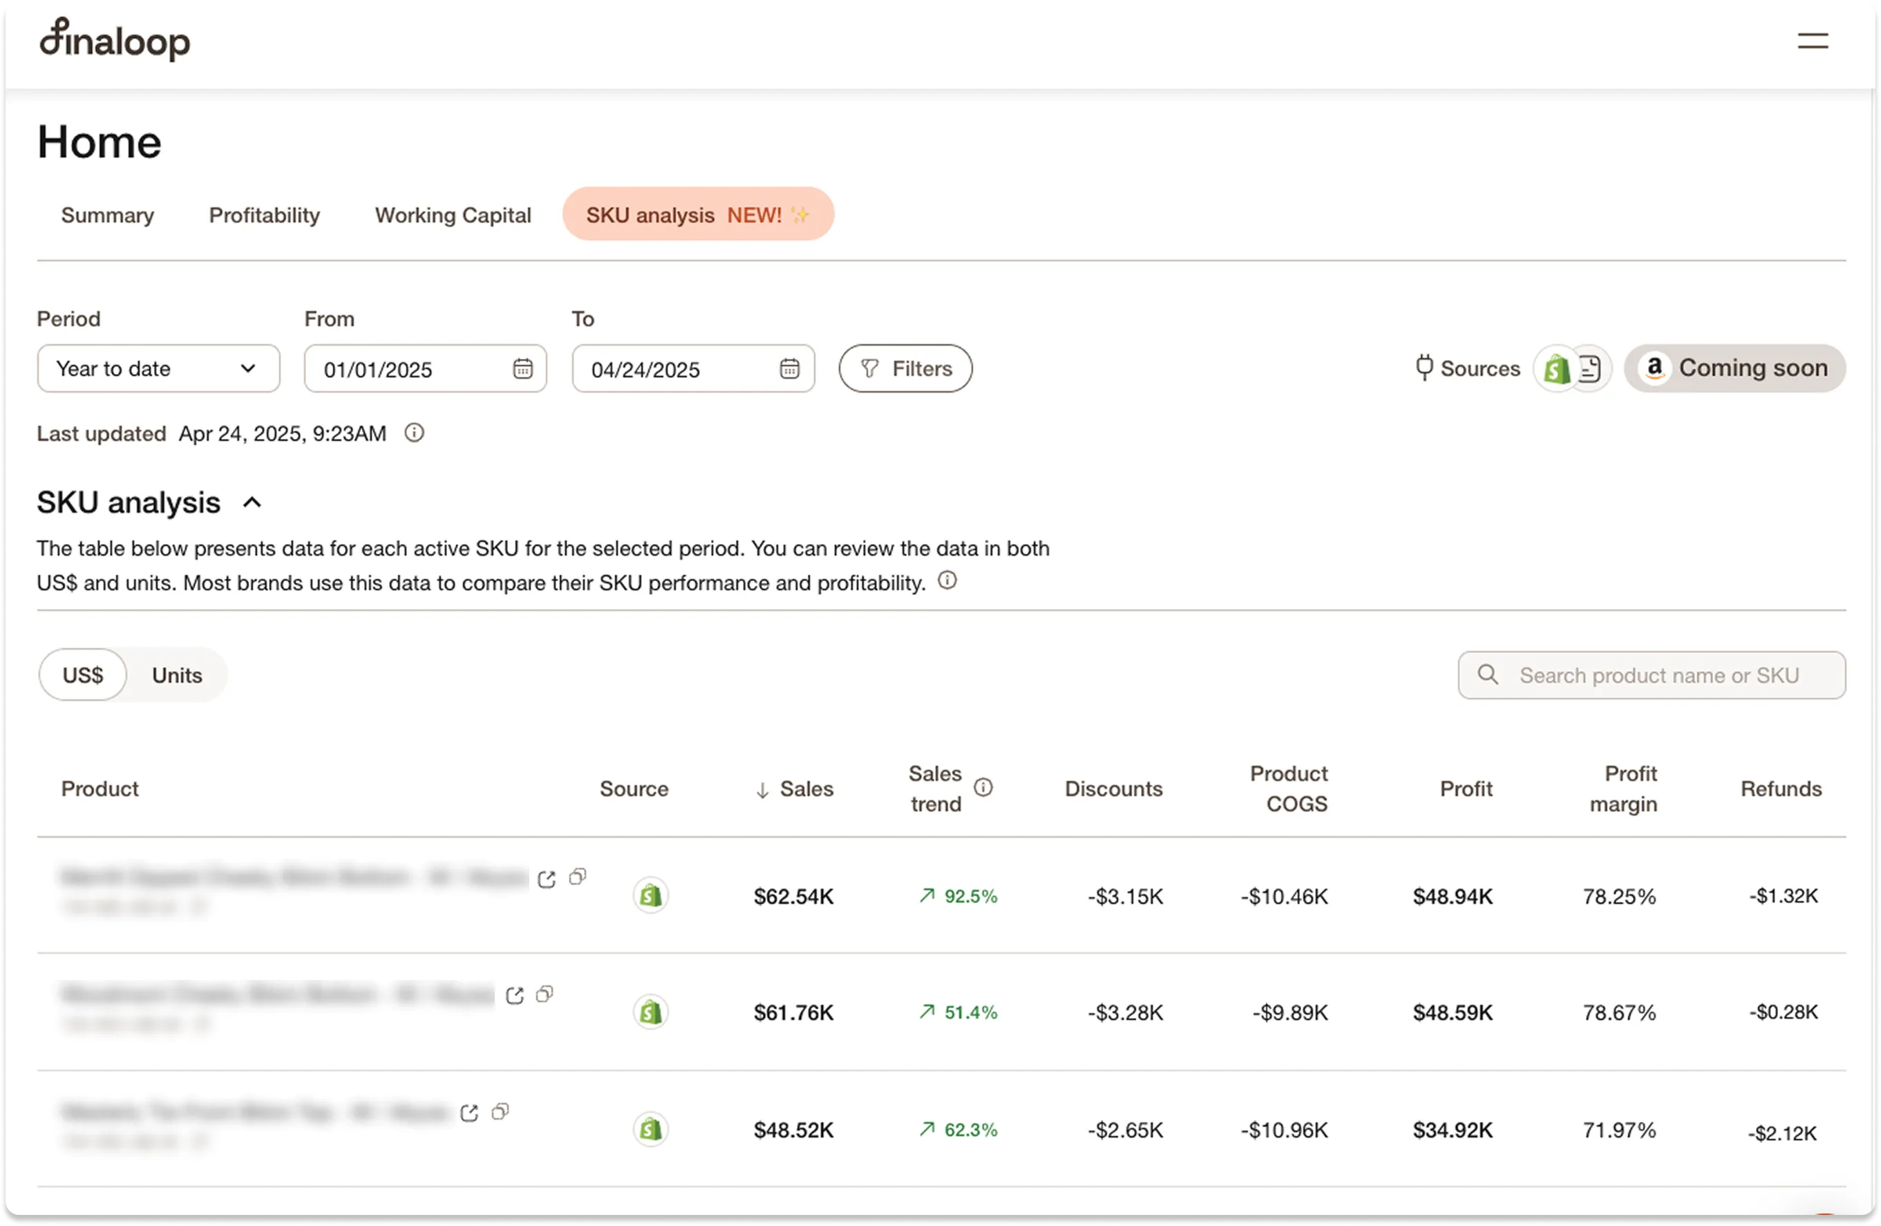The height and width of the screenshot is (1226, 1881).
Task: Click the Sales trend info icon
Action: coord(983,787)
